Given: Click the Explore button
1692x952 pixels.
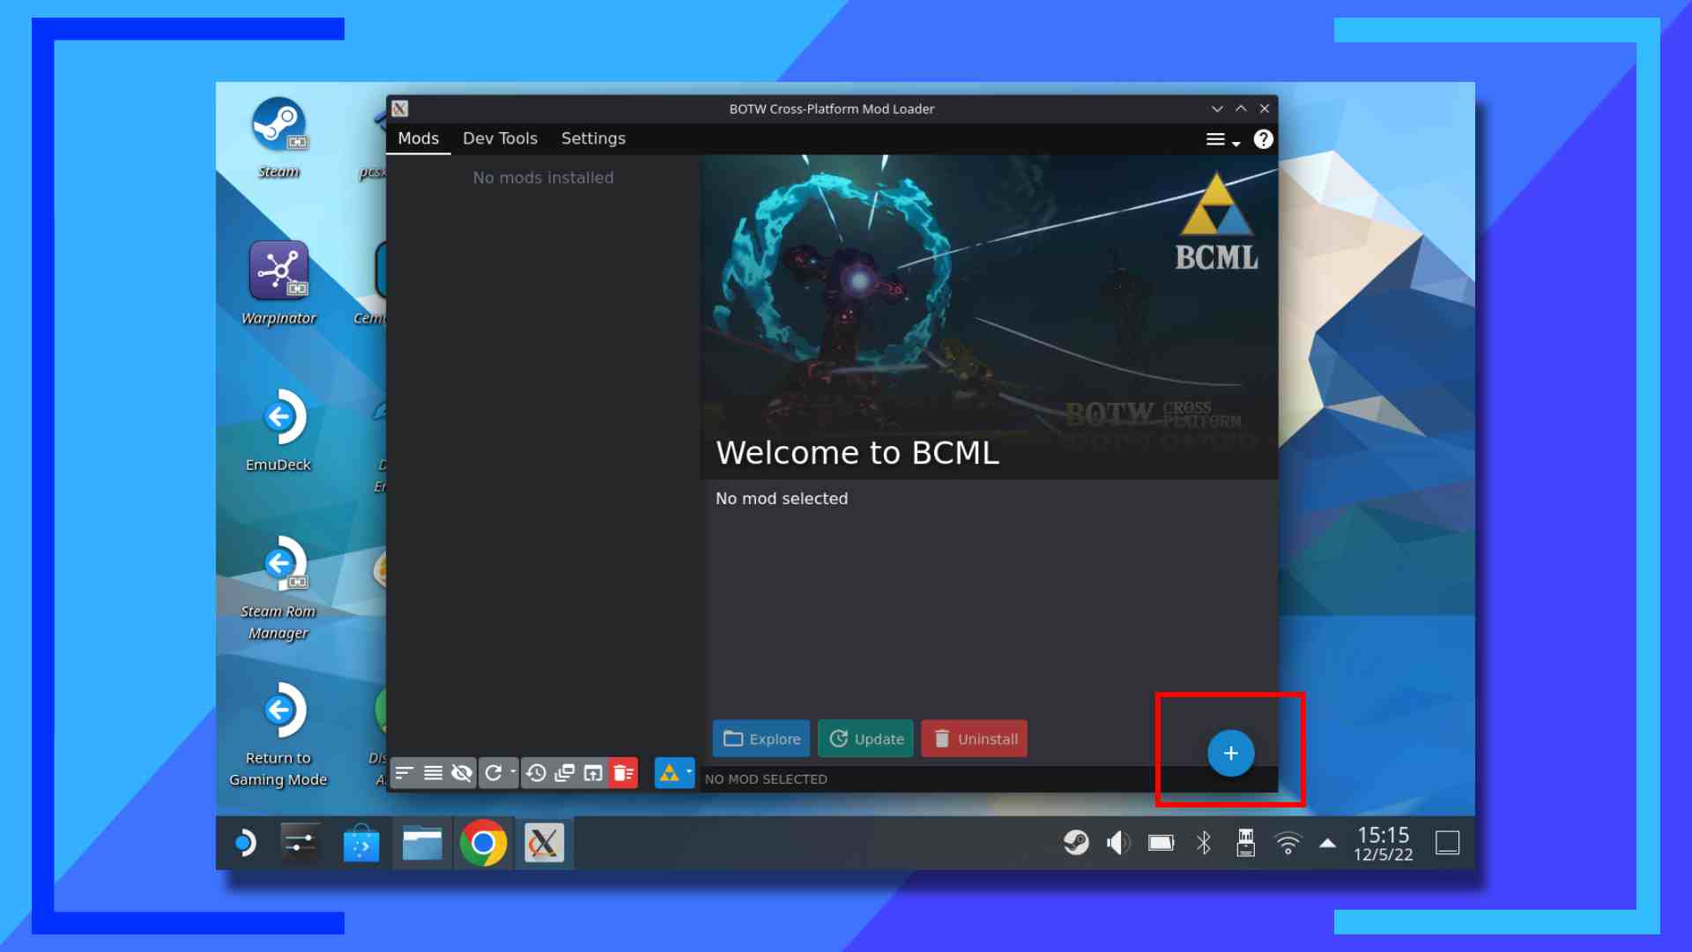Looking at the screenshot, I should point(761,739).
